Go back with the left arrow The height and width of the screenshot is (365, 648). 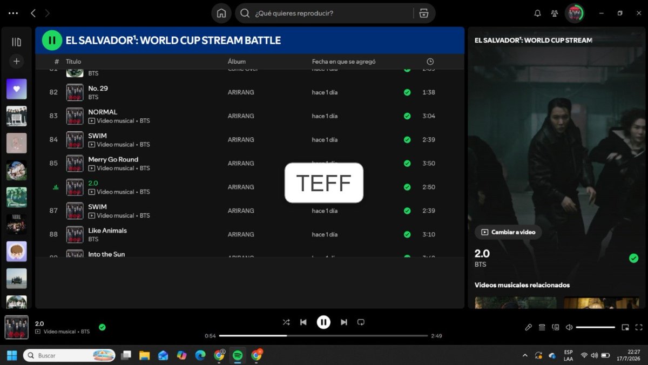pyautogui.click(x=33, y=13)
